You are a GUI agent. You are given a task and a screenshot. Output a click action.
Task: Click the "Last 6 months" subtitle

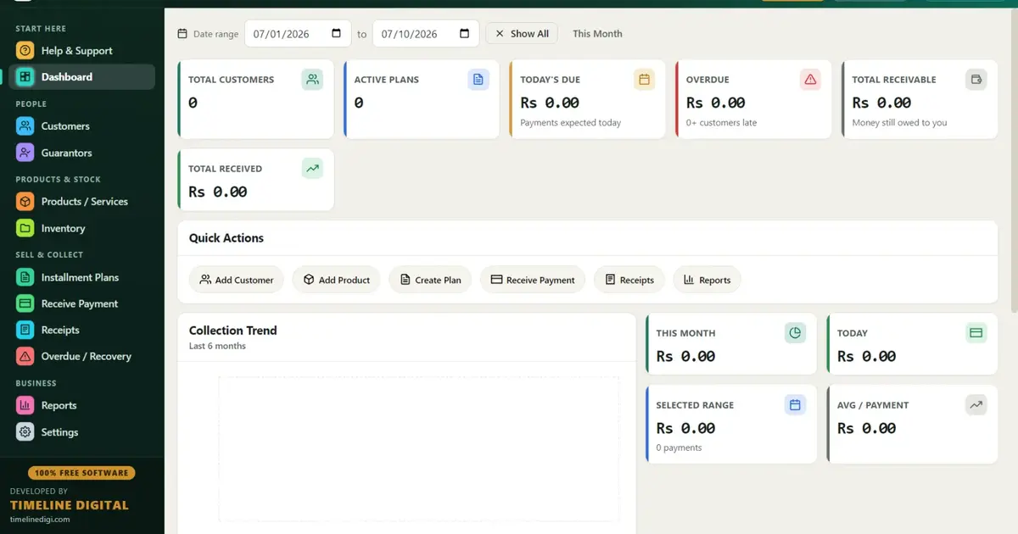[x=217, y=346]
